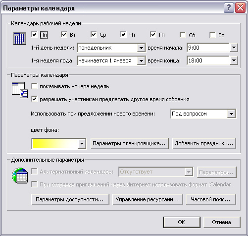Open the Под вопросом dropdown

pyautogui.click(x=231, y=114)
